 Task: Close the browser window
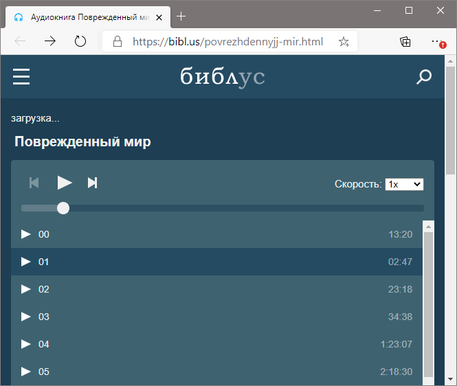pos(441,10)
